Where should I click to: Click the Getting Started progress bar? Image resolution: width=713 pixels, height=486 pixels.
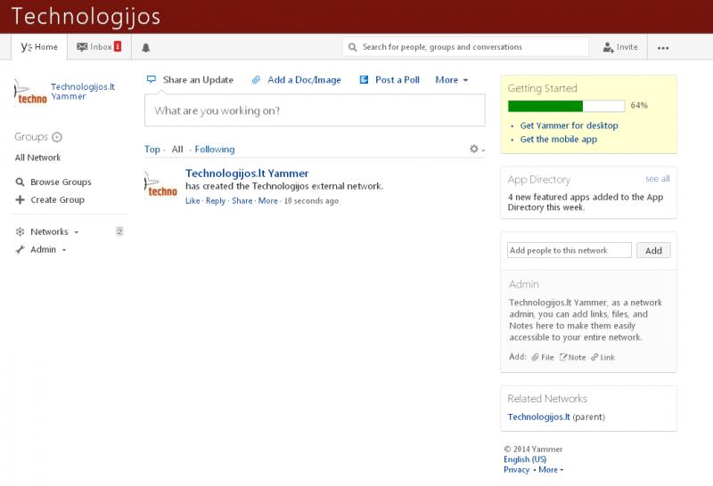[x=566, y=105]
